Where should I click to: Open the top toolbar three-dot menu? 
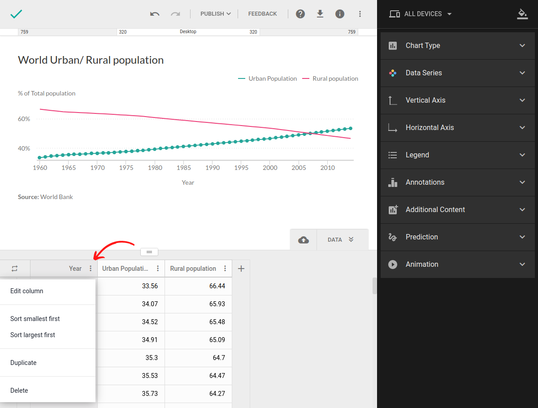360,14
